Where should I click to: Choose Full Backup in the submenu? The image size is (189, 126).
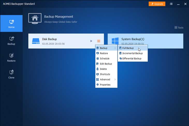133,48
